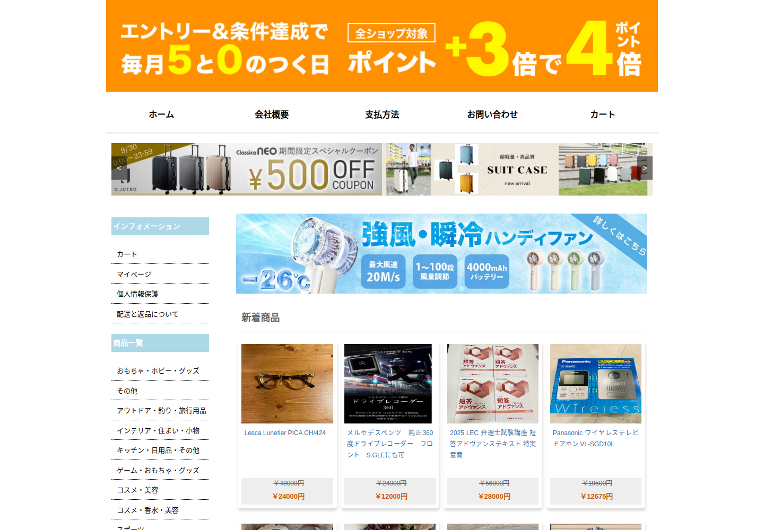Show the previous carousel slide arrow

coord(119,168)
